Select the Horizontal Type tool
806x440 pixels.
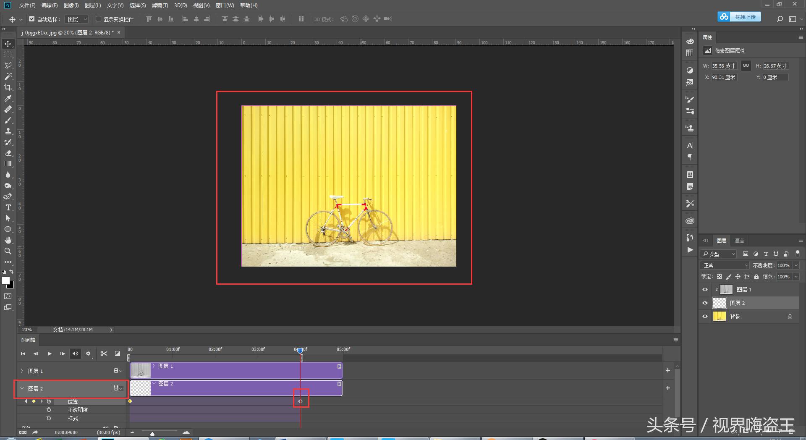8,207
